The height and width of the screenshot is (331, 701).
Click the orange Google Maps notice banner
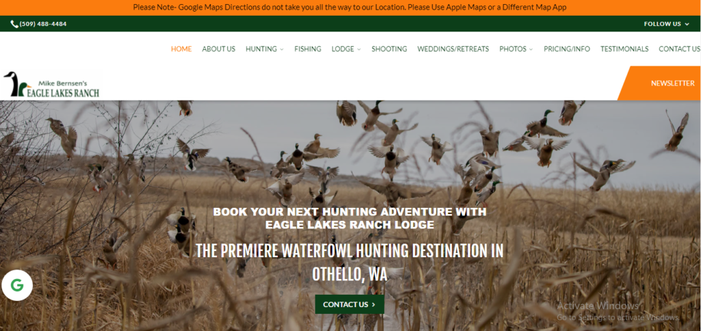coord(350,8)
